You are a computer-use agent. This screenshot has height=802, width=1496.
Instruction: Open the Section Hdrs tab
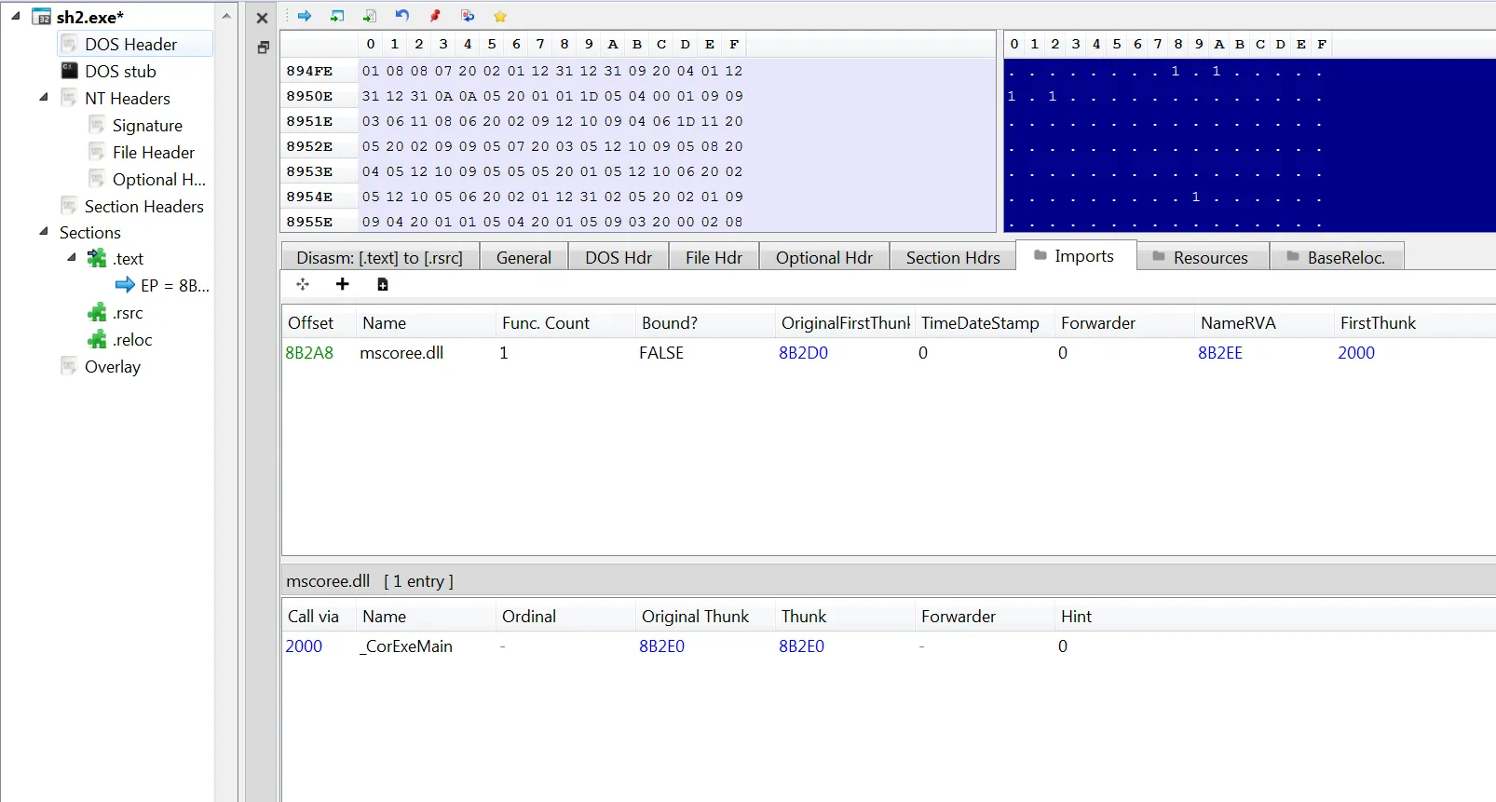pos(953,257)
